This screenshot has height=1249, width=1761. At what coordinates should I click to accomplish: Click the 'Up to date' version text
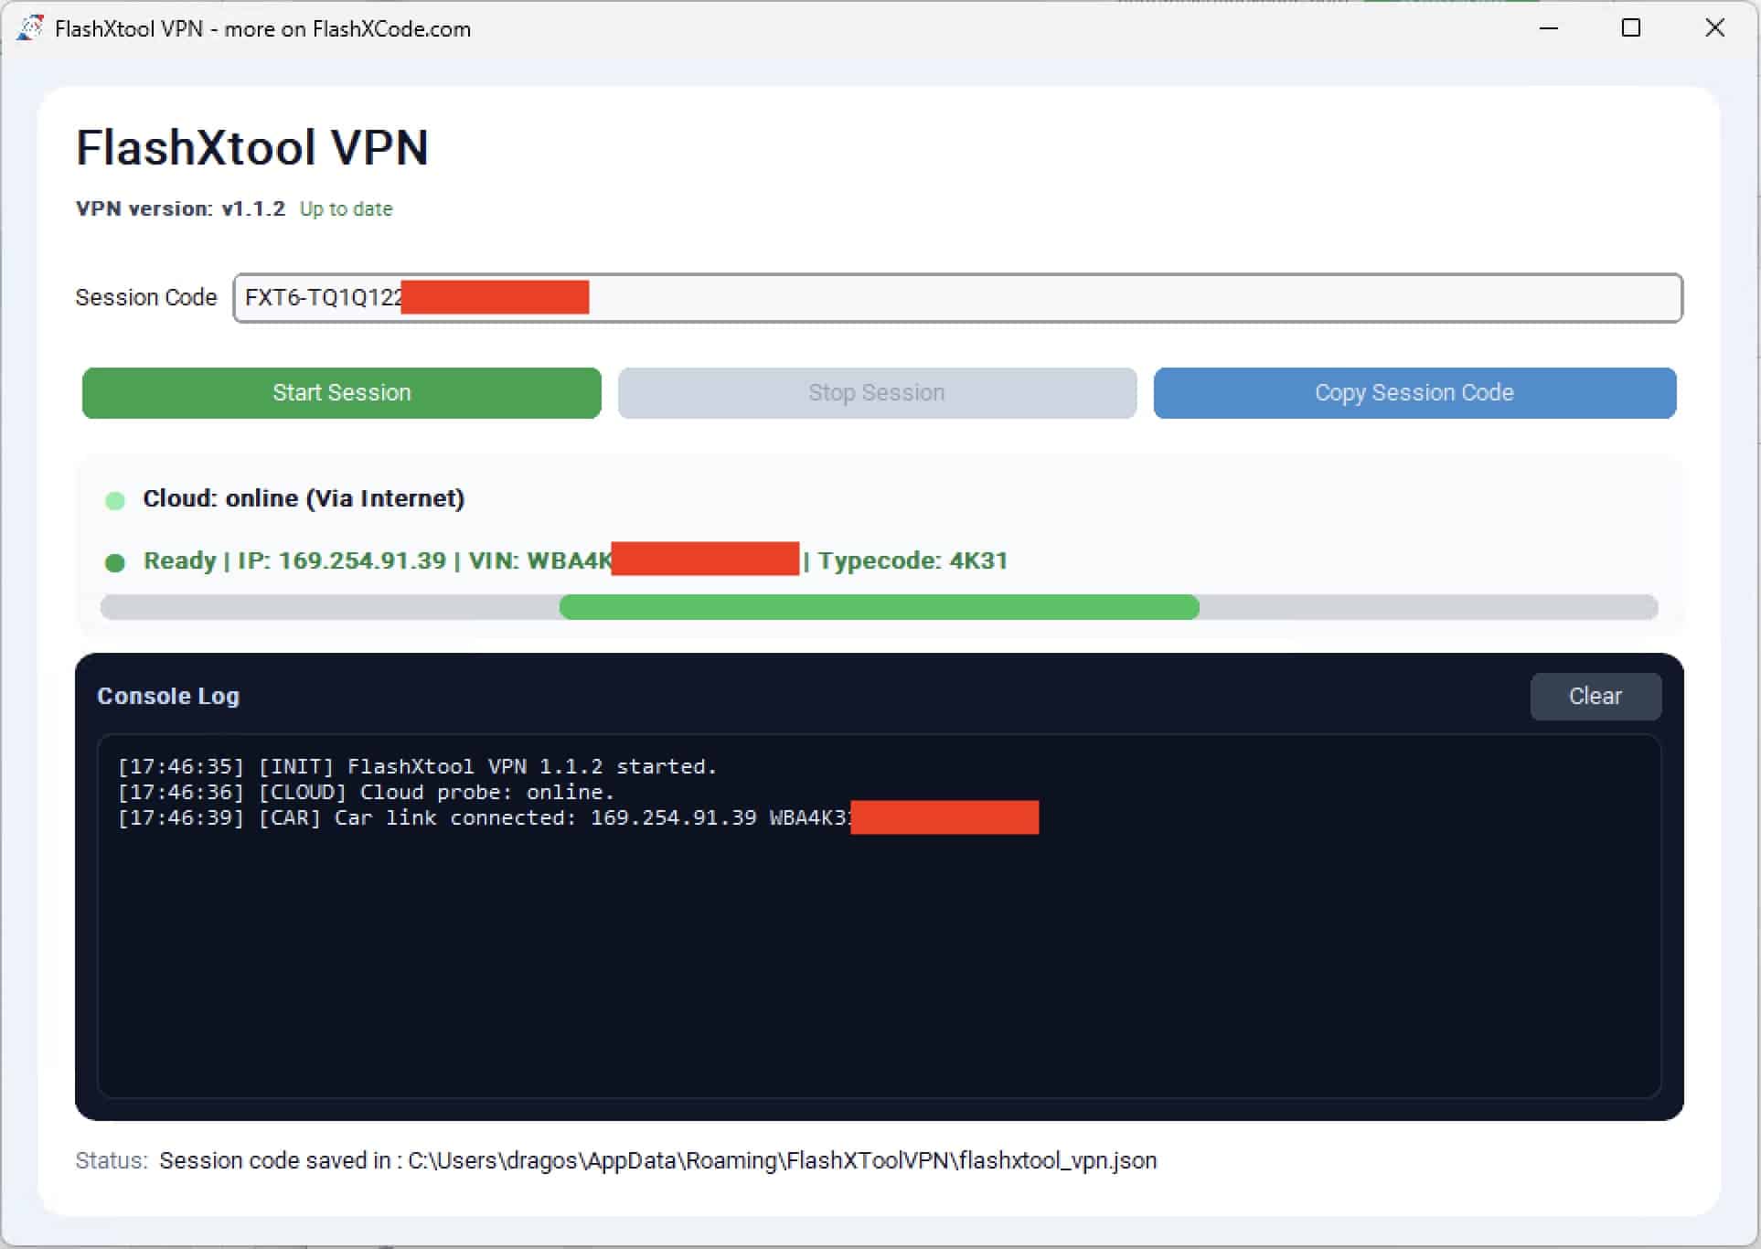[346, 209]
